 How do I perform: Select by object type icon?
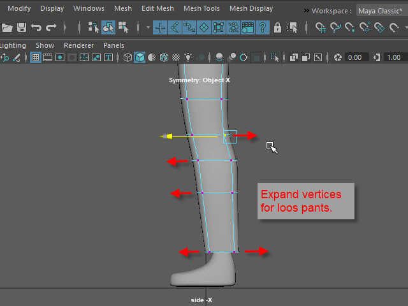coord(108,27)
